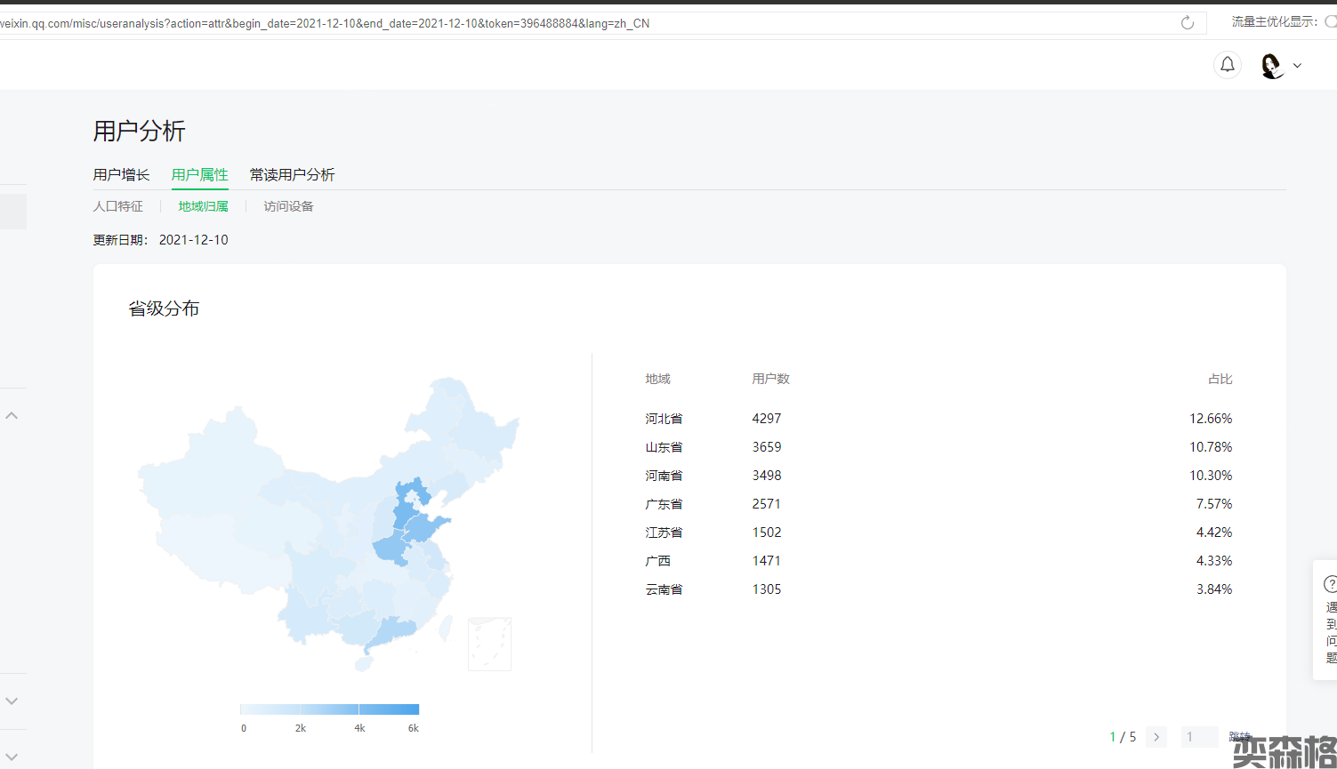Viewport: 1337px width, 769px height.
Task: Go to next page of province table
Action: (1156, 737)
